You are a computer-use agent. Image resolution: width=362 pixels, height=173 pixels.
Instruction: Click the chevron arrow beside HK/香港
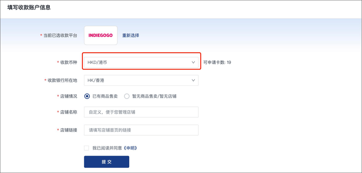(x=193, y=80)
